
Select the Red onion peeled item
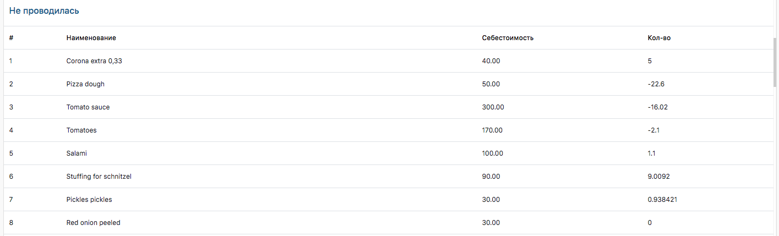point(93,223)
